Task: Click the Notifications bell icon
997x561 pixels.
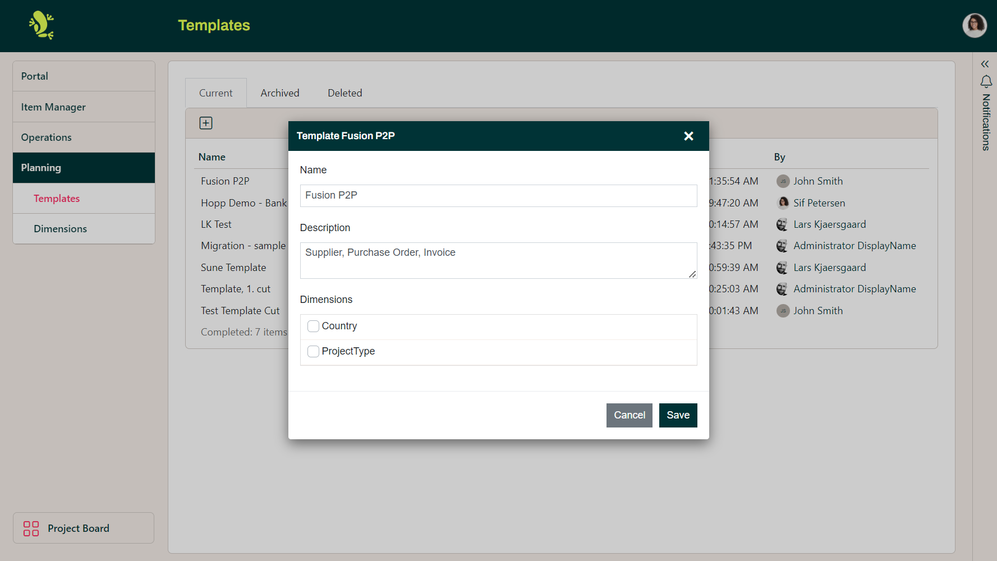Action: [986, 81]
